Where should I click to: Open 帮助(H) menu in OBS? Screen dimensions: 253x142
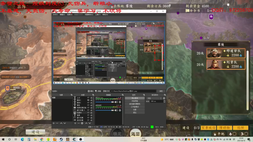[105, 15]
